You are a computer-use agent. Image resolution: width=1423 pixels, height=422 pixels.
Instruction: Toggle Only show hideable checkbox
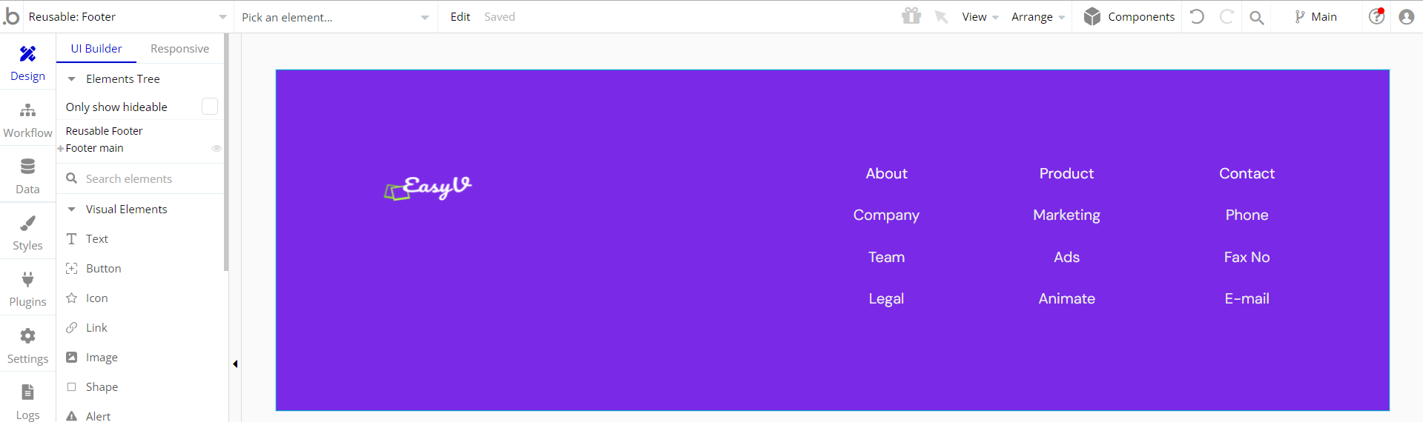(x=210, y=107)
